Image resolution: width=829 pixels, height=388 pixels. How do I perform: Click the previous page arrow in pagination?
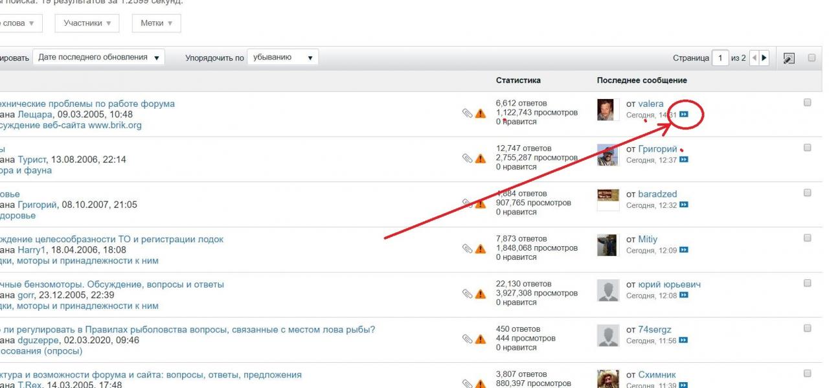click(x=754, y=58)
